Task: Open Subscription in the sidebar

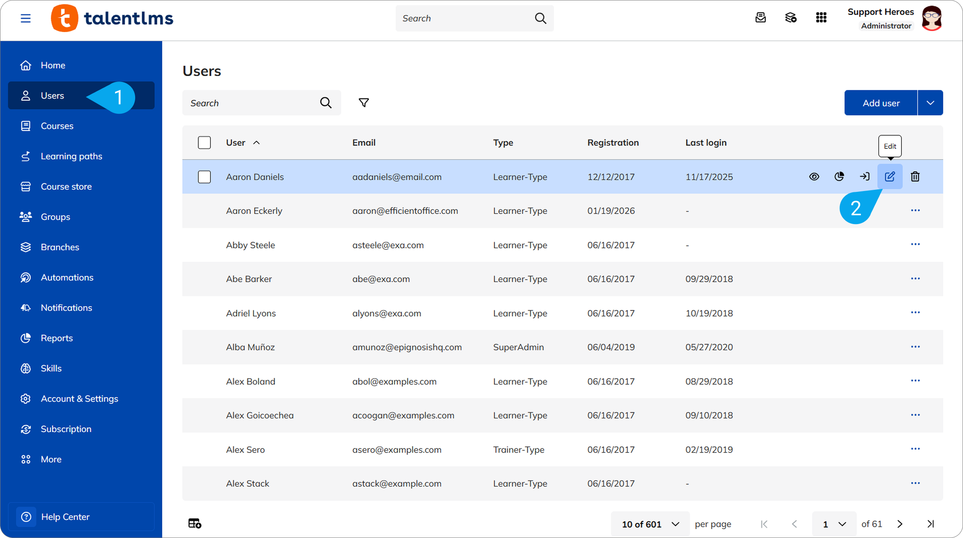Action: click(x=81, y=429)
